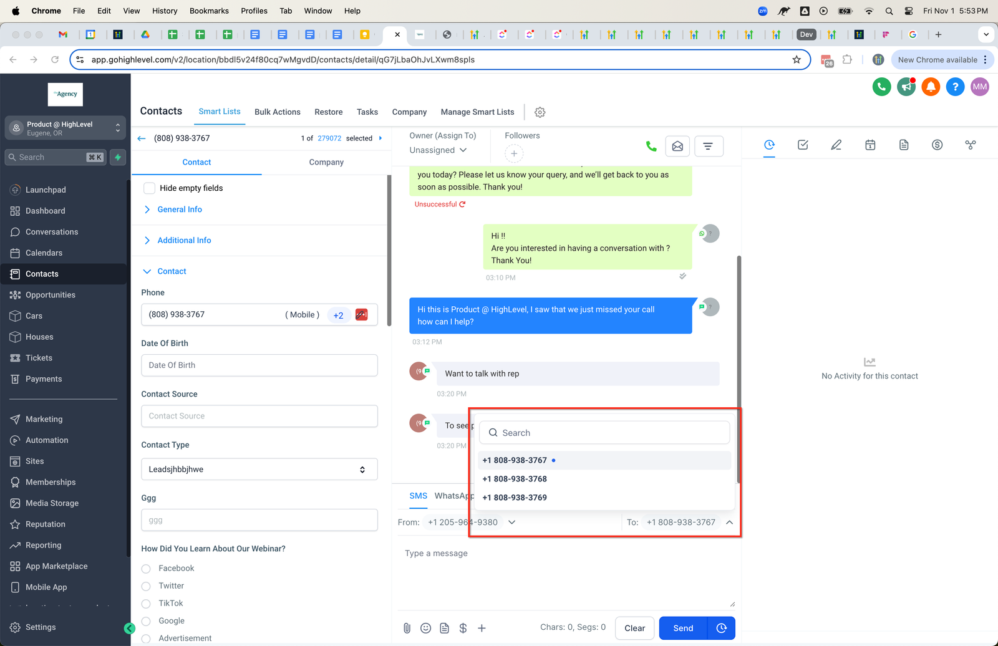This screenshot has height=646, width=998.
Task: Open the emoji picker icon
Action: [x=425, y=628]
